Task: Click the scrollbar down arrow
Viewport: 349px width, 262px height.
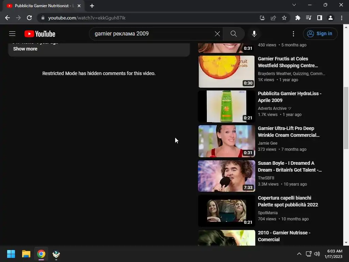Action: pos(346,243)
